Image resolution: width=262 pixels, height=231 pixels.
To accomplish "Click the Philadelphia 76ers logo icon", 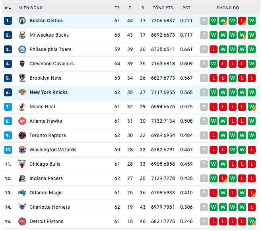I will tap(22, 49).
